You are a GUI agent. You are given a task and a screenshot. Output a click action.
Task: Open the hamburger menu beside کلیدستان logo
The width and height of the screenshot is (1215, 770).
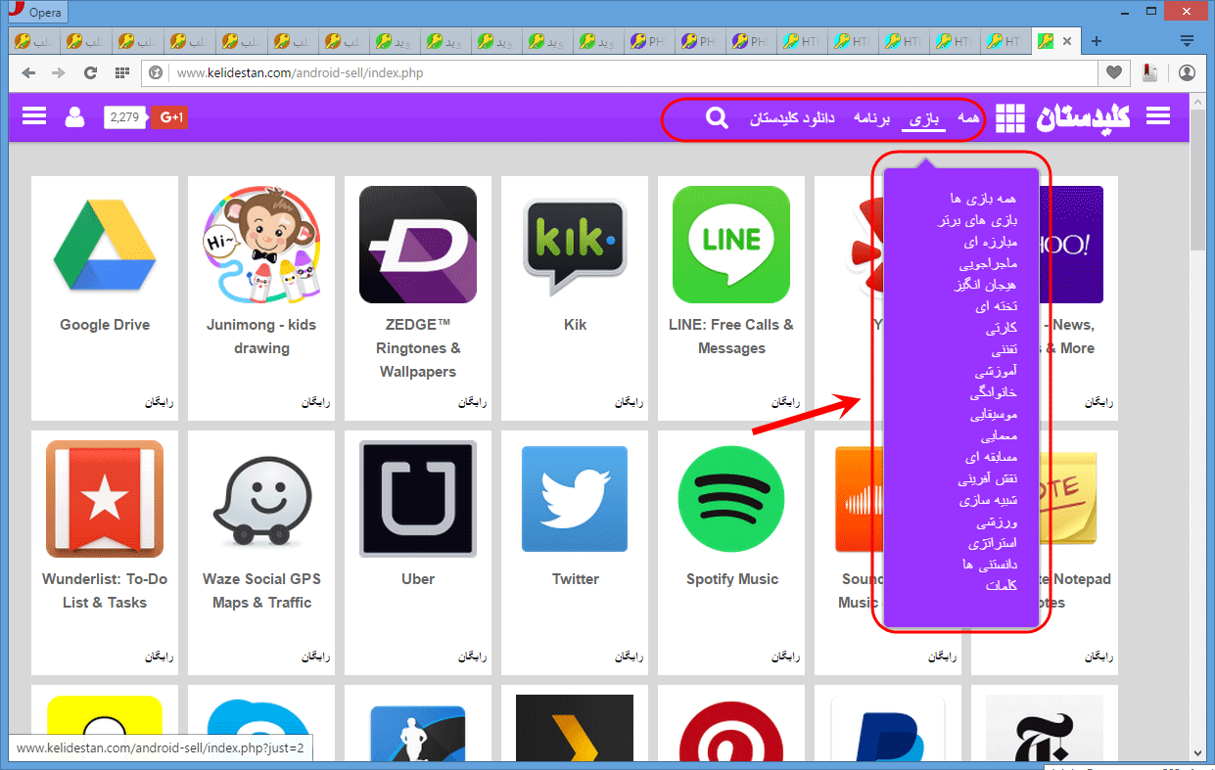pos(1158,117)
